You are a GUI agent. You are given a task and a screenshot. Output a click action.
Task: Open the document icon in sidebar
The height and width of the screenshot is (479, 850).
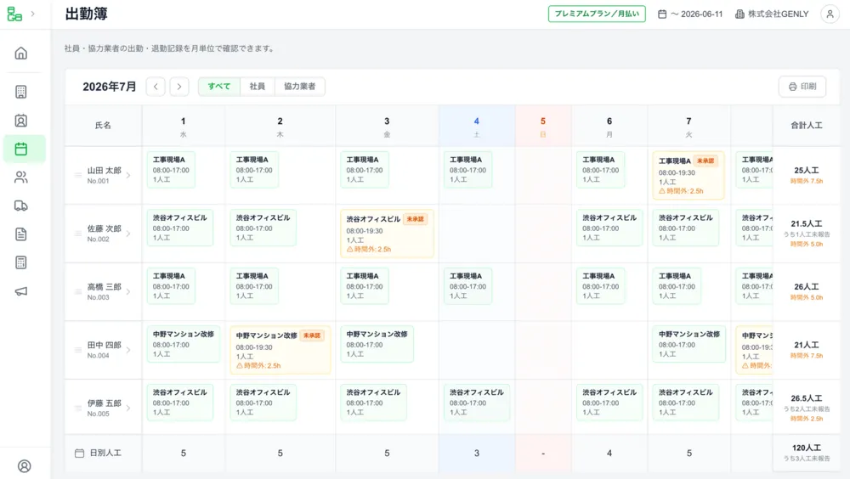point(21,234)
